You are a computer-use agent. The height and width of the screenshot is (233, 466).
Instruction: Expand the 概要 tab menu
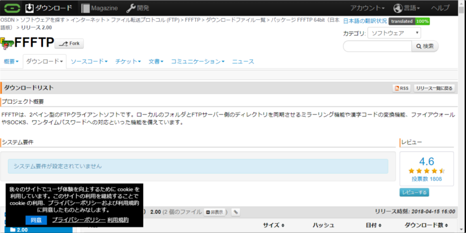coord(11,61)
